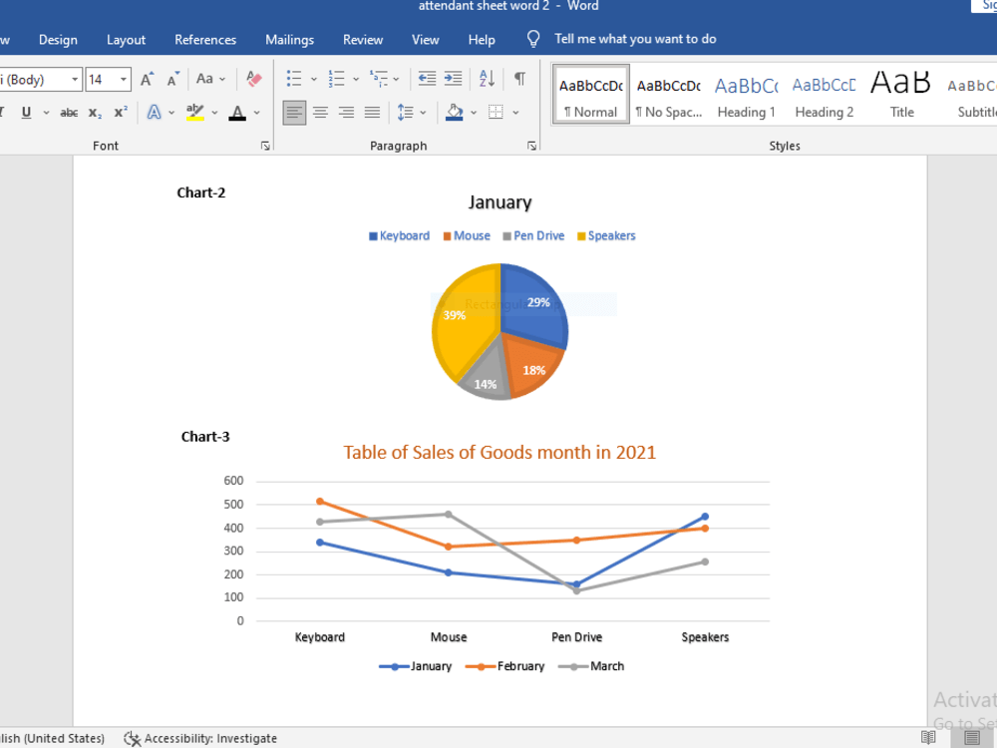The height and width of the screenshot is (748, 997).
Task: Open the Design tab
Action: pyautogui.click(x=58, y=40)
